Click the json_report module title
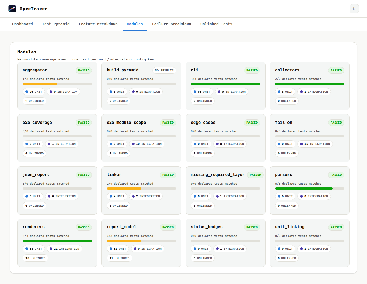The image size is (367, 284). pos(36,175)
